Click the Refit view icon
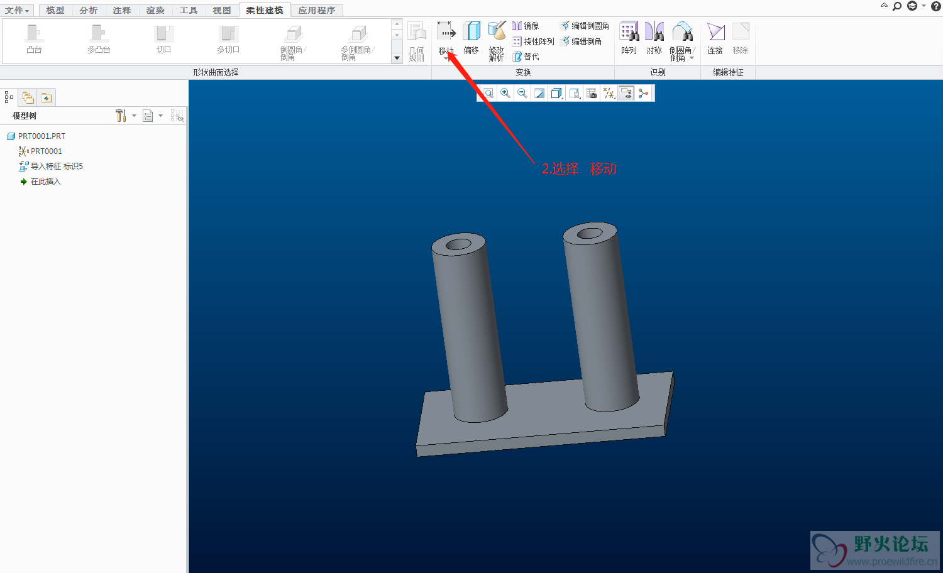The width and height of the screenshot is (943, 573). 488,93
